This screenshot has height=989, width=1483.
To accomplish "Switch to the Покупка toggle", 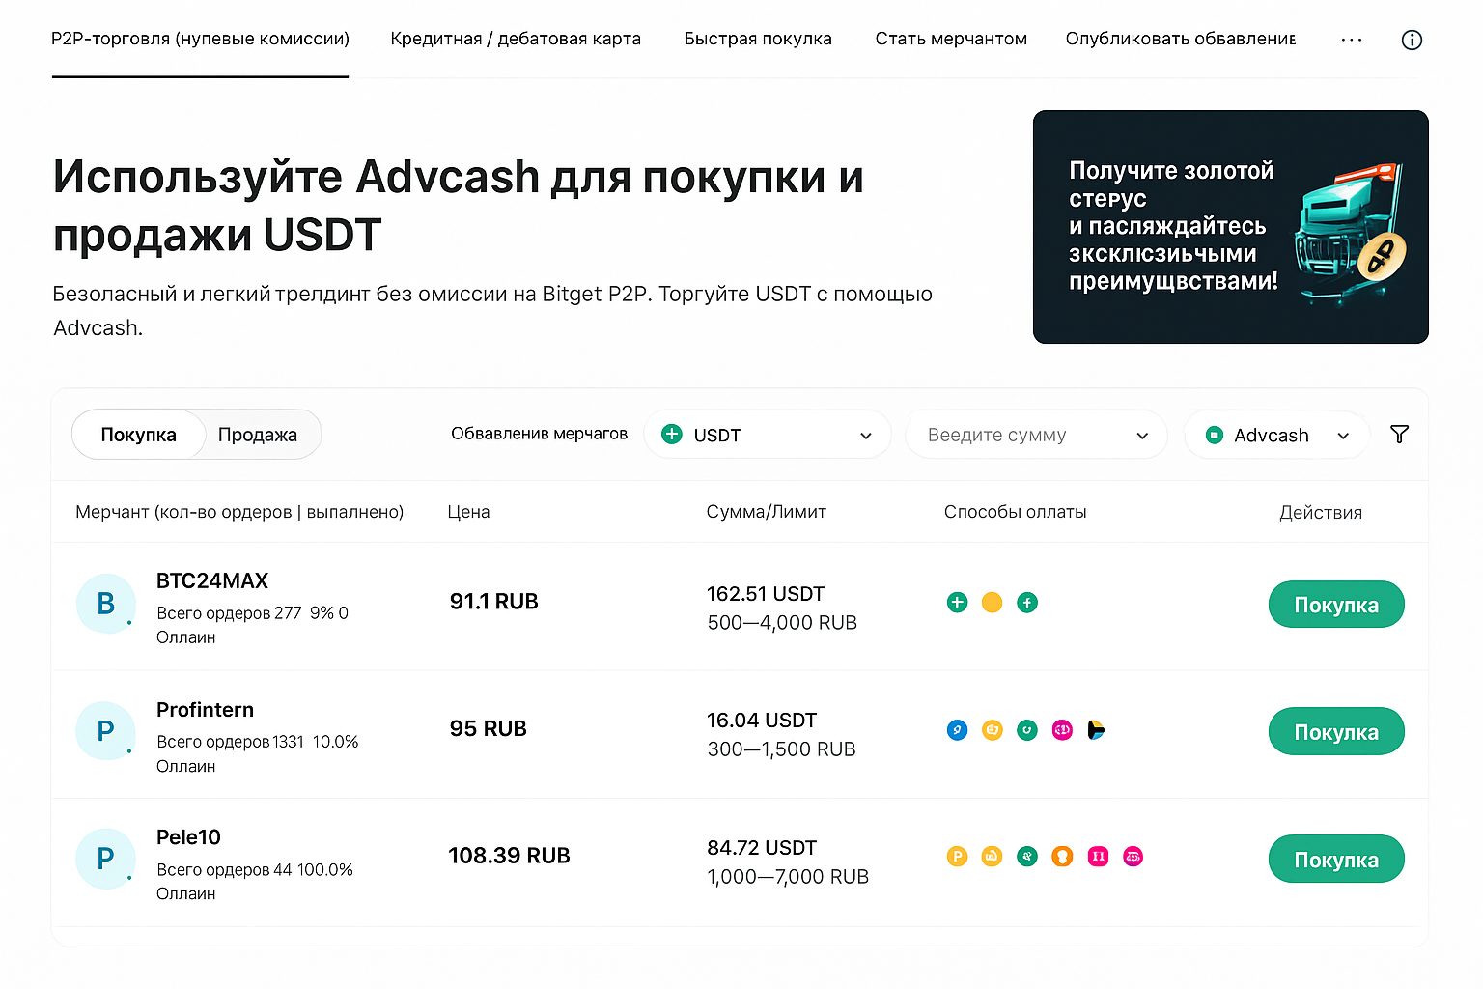I will pyautogui.click(x=139, y=435).
